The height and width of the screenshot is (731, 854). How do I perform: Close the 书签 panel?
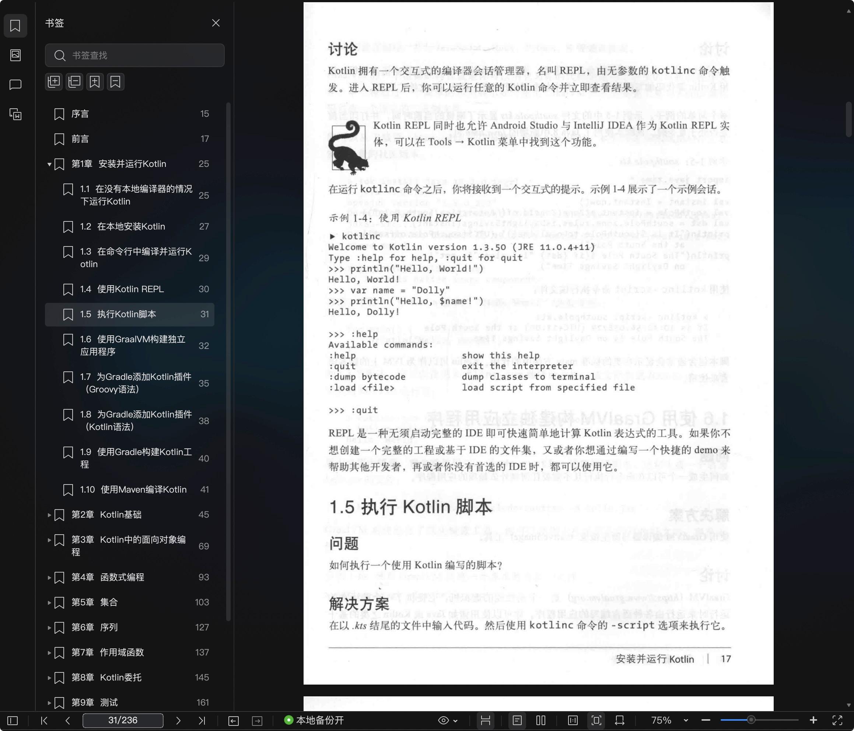click(x=216, y=23)
